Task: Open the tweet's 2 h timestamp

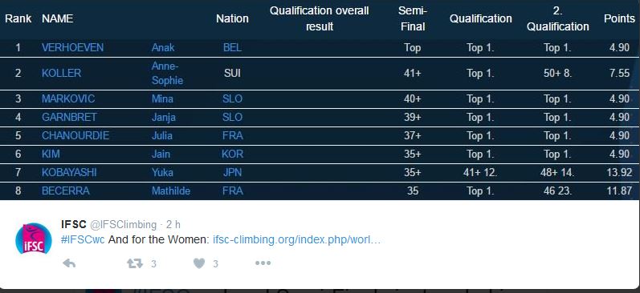Action: click(x=173, y=225)
